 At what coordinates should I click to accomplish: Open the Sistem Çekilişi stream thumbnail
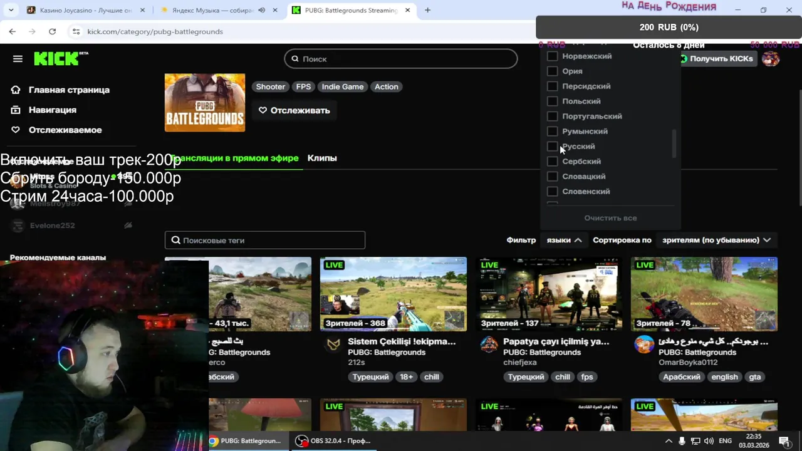pyautogui.click(x=393, y=294)
